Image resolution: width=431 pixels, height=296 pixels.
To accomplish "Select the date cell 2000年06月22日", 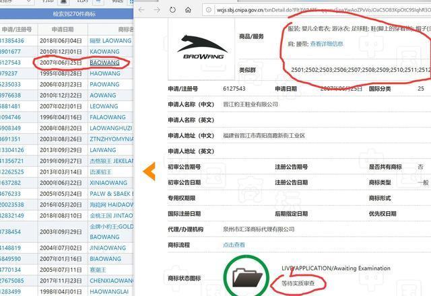I will (61, 183).
